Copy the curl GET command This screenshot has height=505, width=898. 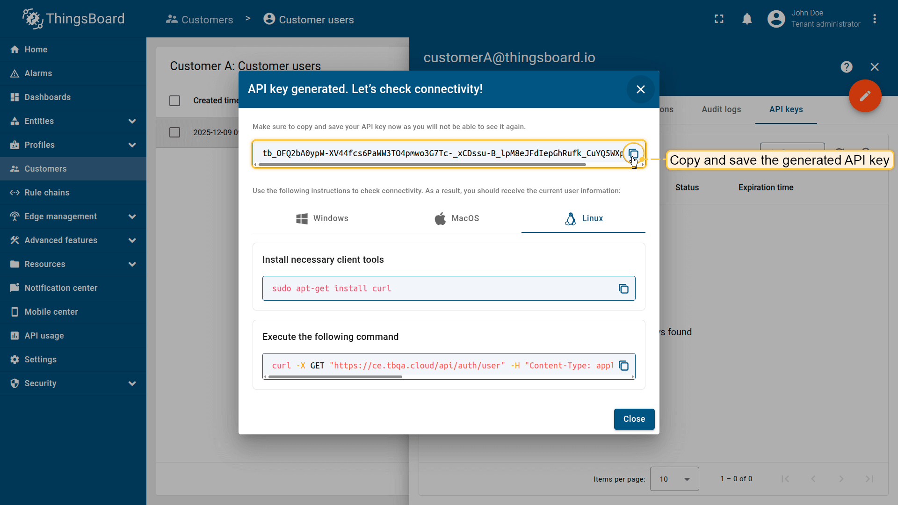[623, 366]
